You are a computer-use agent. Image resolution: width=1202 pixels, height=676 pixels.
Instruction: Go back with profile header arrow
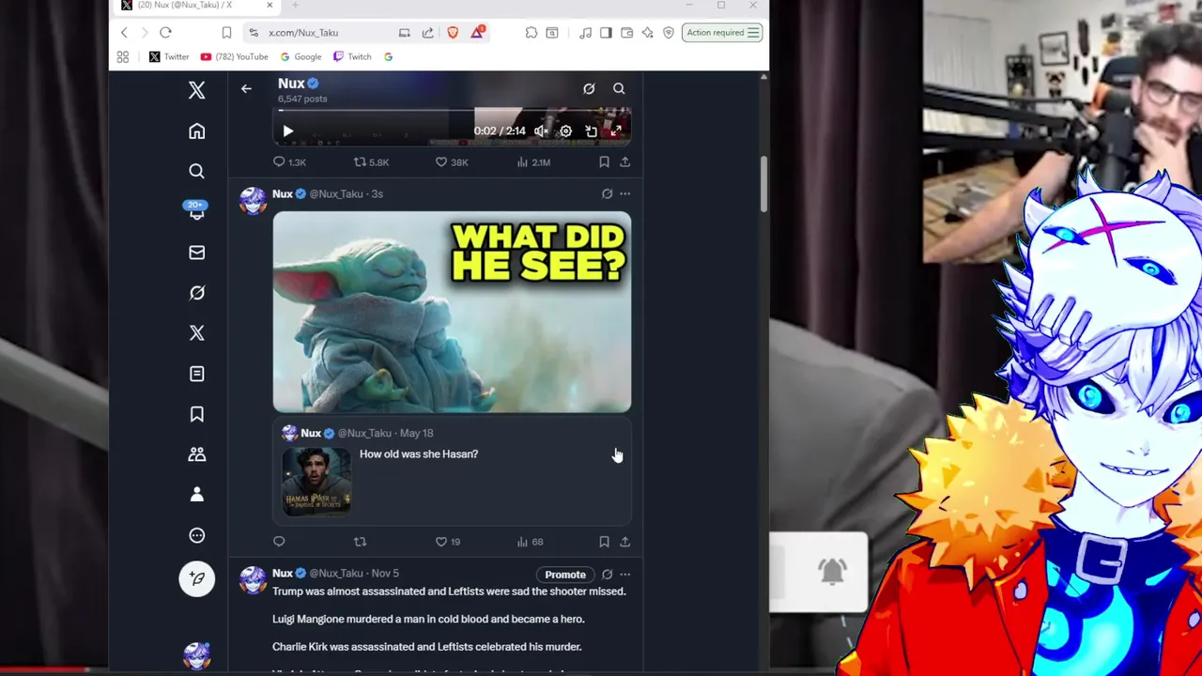246,88
